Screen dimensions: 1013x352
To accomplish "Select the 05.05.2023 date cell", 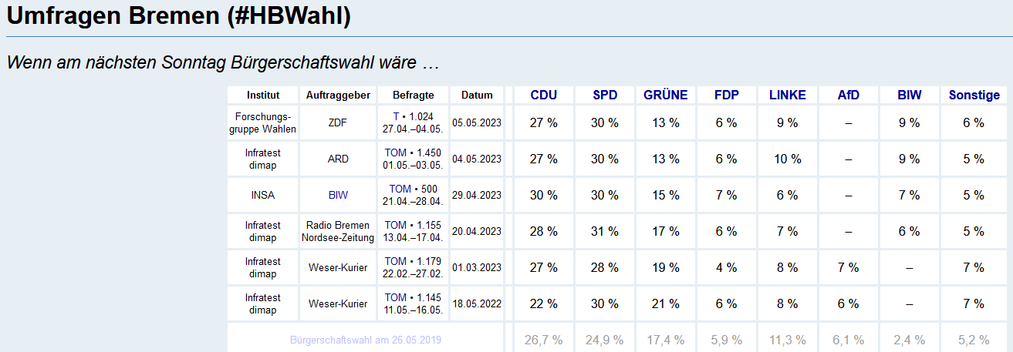I will coord(477,122).
